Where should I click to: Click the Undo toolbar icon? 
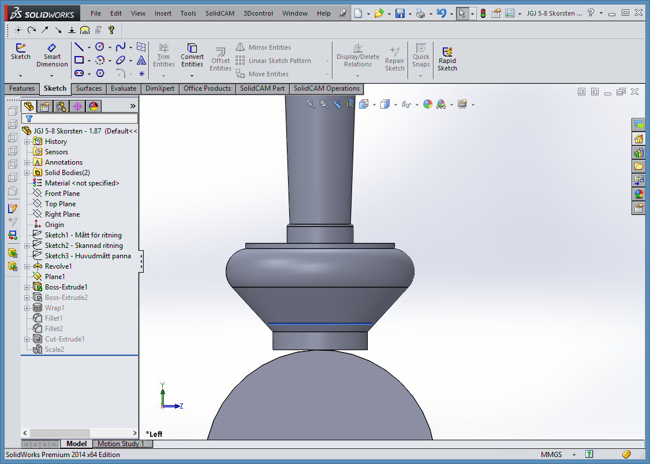[441, 13]
